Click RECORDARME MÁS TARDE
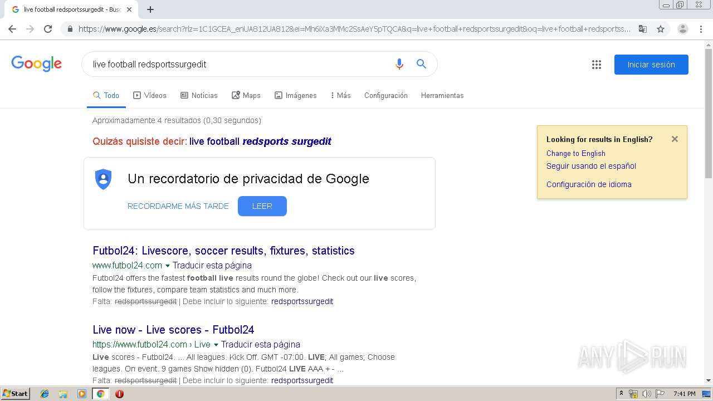Image resolution: width=713 pixels, height=401 pixels. pos(178,206)
